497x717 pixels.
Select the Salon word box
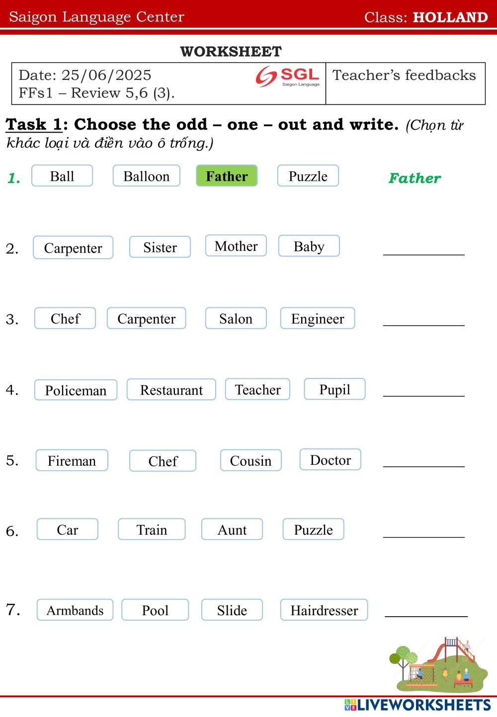click(x=236, y=318)
